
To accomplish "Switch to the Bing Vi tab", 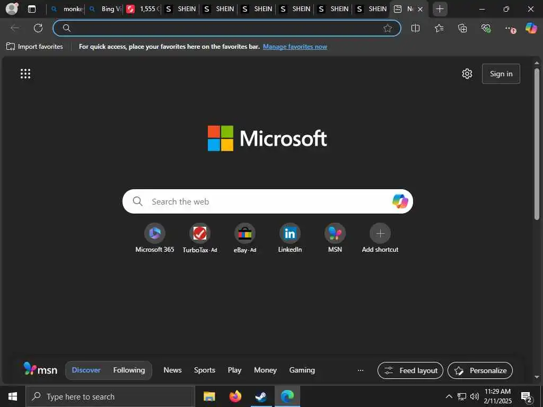I will [106, 9].
